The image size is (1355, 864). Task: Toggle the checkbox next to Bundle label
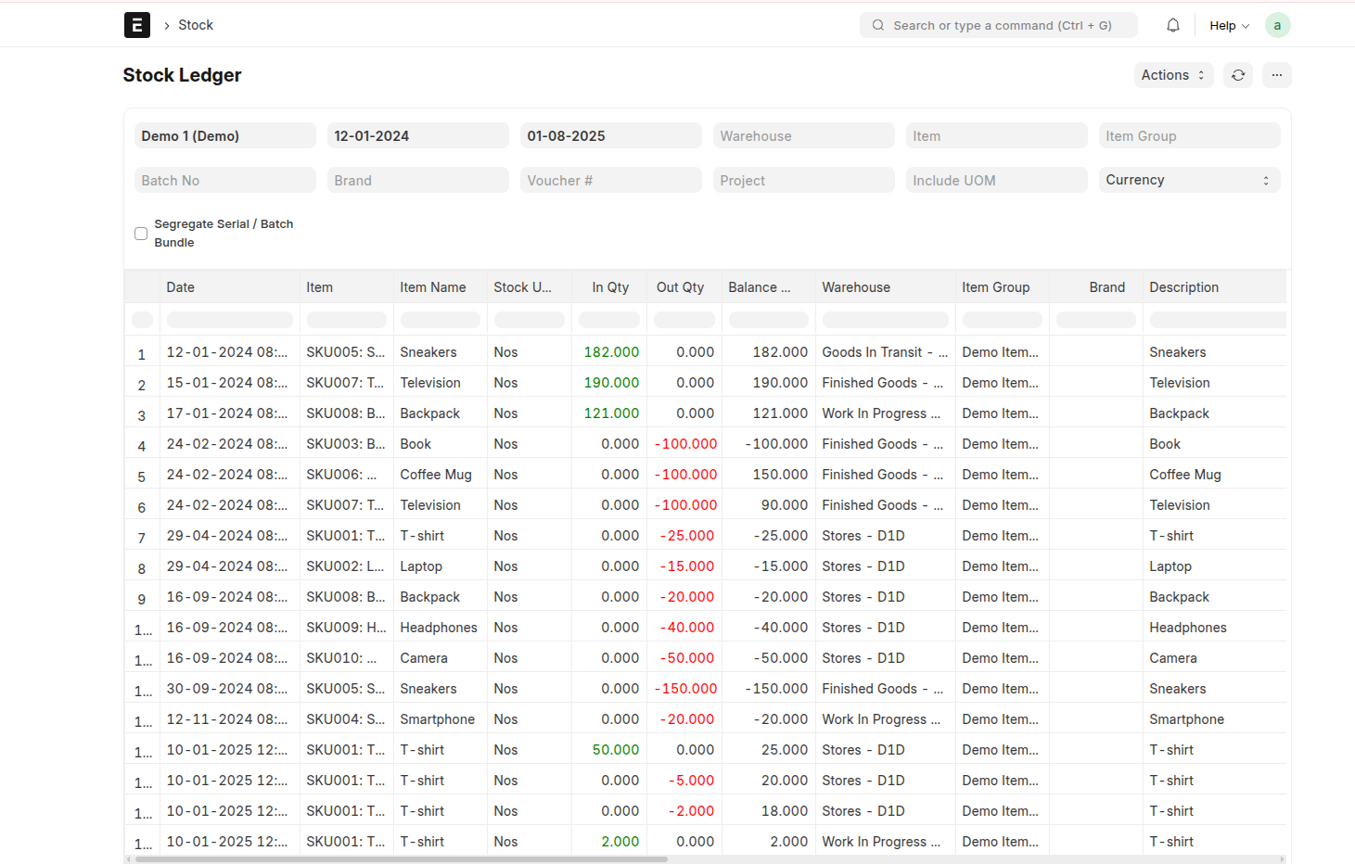tap(141, 234)
